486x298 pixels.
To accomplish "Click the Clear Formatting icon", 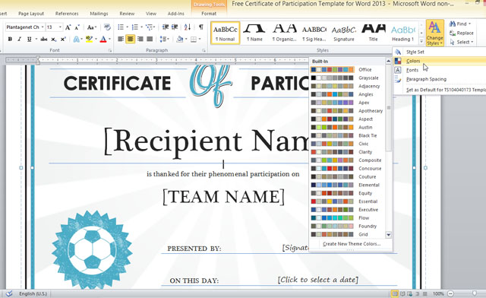I will [x=107, y=27].
